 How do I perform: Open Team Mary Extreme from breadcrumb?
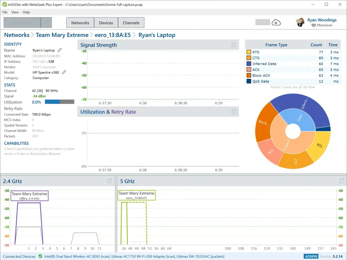coord(62,35)
